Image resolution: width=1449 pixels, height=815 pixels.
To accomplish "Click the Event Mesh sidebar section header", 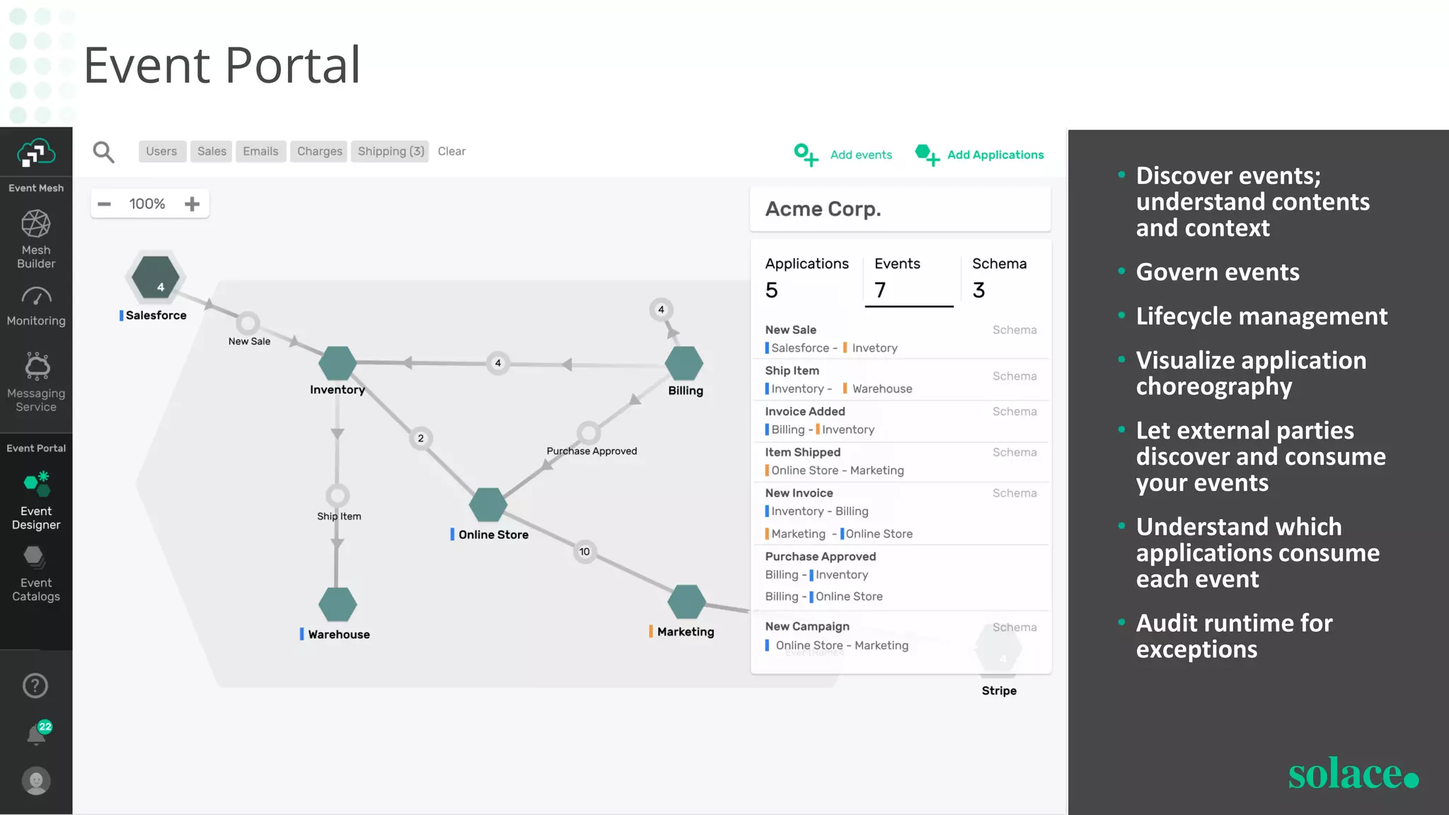I will pyautogui.click(x=36, y=188).
